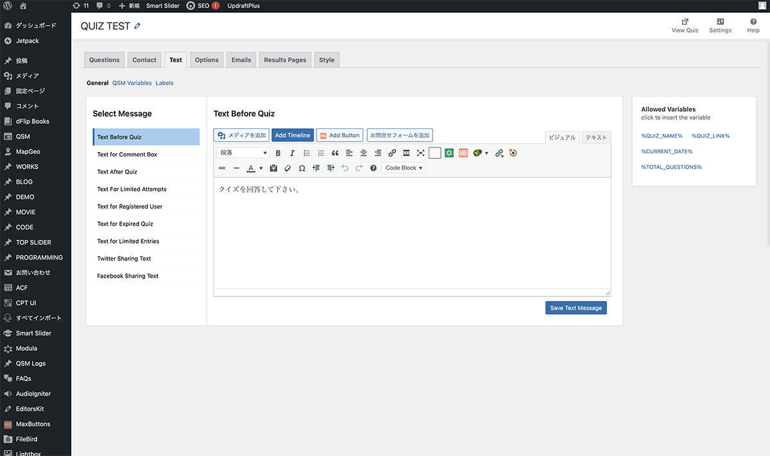This screenshot has width=770, height=456.
Task: Open keyboard shortcuts help icon
Action: point(373,168)
